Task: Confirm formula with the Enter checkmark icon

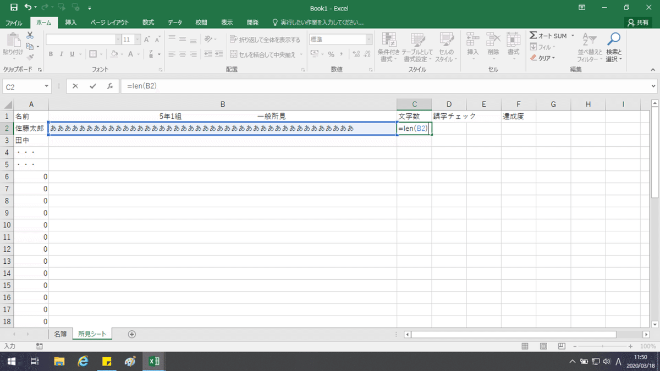Action: pyautogui.click(x=92, y=86)
